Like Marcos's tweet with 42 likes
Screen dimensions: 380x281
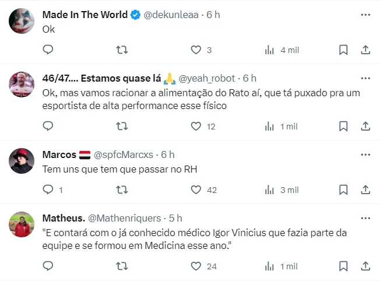(196, 190)
